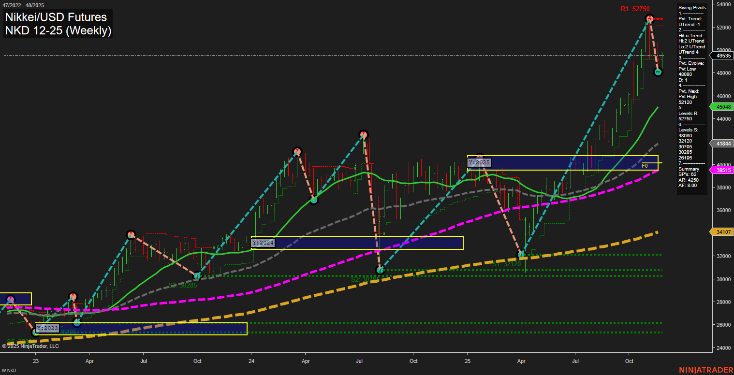The width and height of the screenshot is (734, 375).
Task: Click the July 2024 swing high pivot marker
Action: [363, 135]
